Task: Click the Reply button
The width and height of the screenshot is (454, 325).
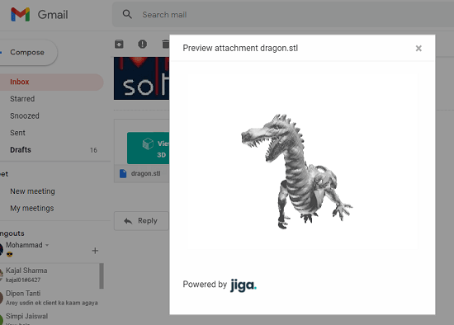Action: [x=141, y=221]
